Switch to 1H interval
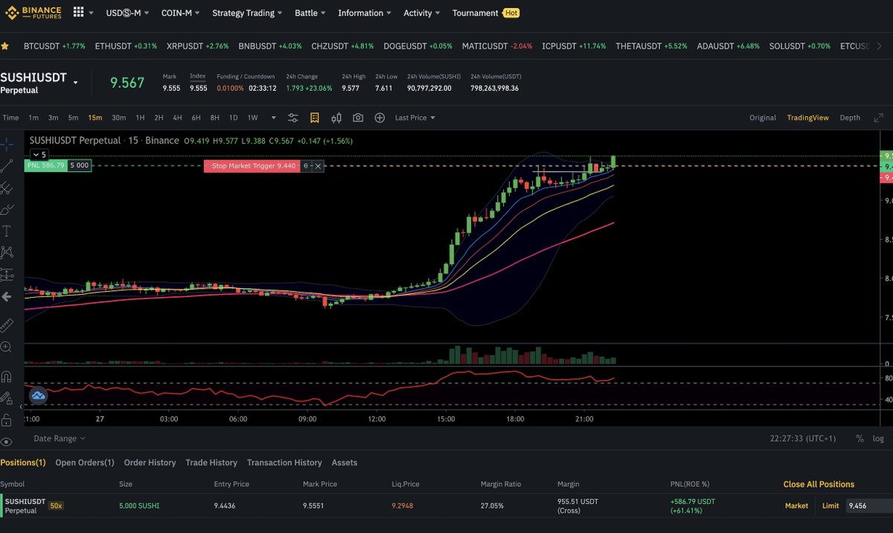893x533 pixels. (x=140, y=118)
